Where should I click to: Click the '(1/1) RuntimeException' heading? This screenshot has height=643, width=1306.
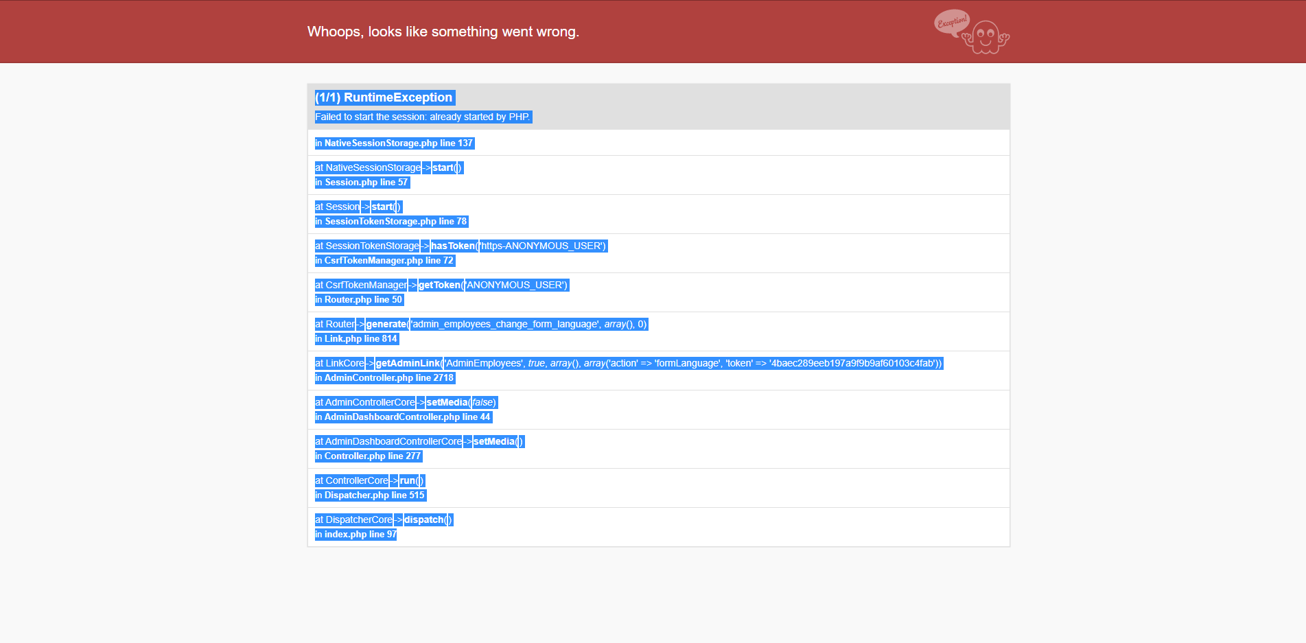[384, 97]
